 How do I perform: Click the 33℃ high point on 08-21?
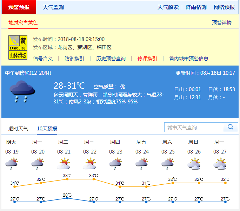click(x=67, y=179)
